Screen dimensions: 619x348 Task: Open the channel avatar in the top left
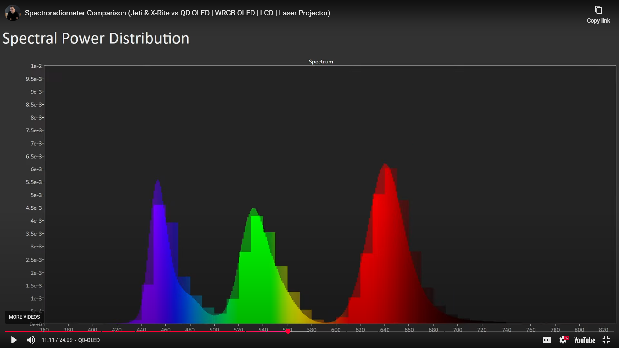tap(13, 13)
